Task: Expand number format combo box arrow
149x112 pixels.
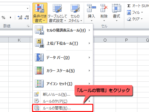Action: tap(28, 9)
